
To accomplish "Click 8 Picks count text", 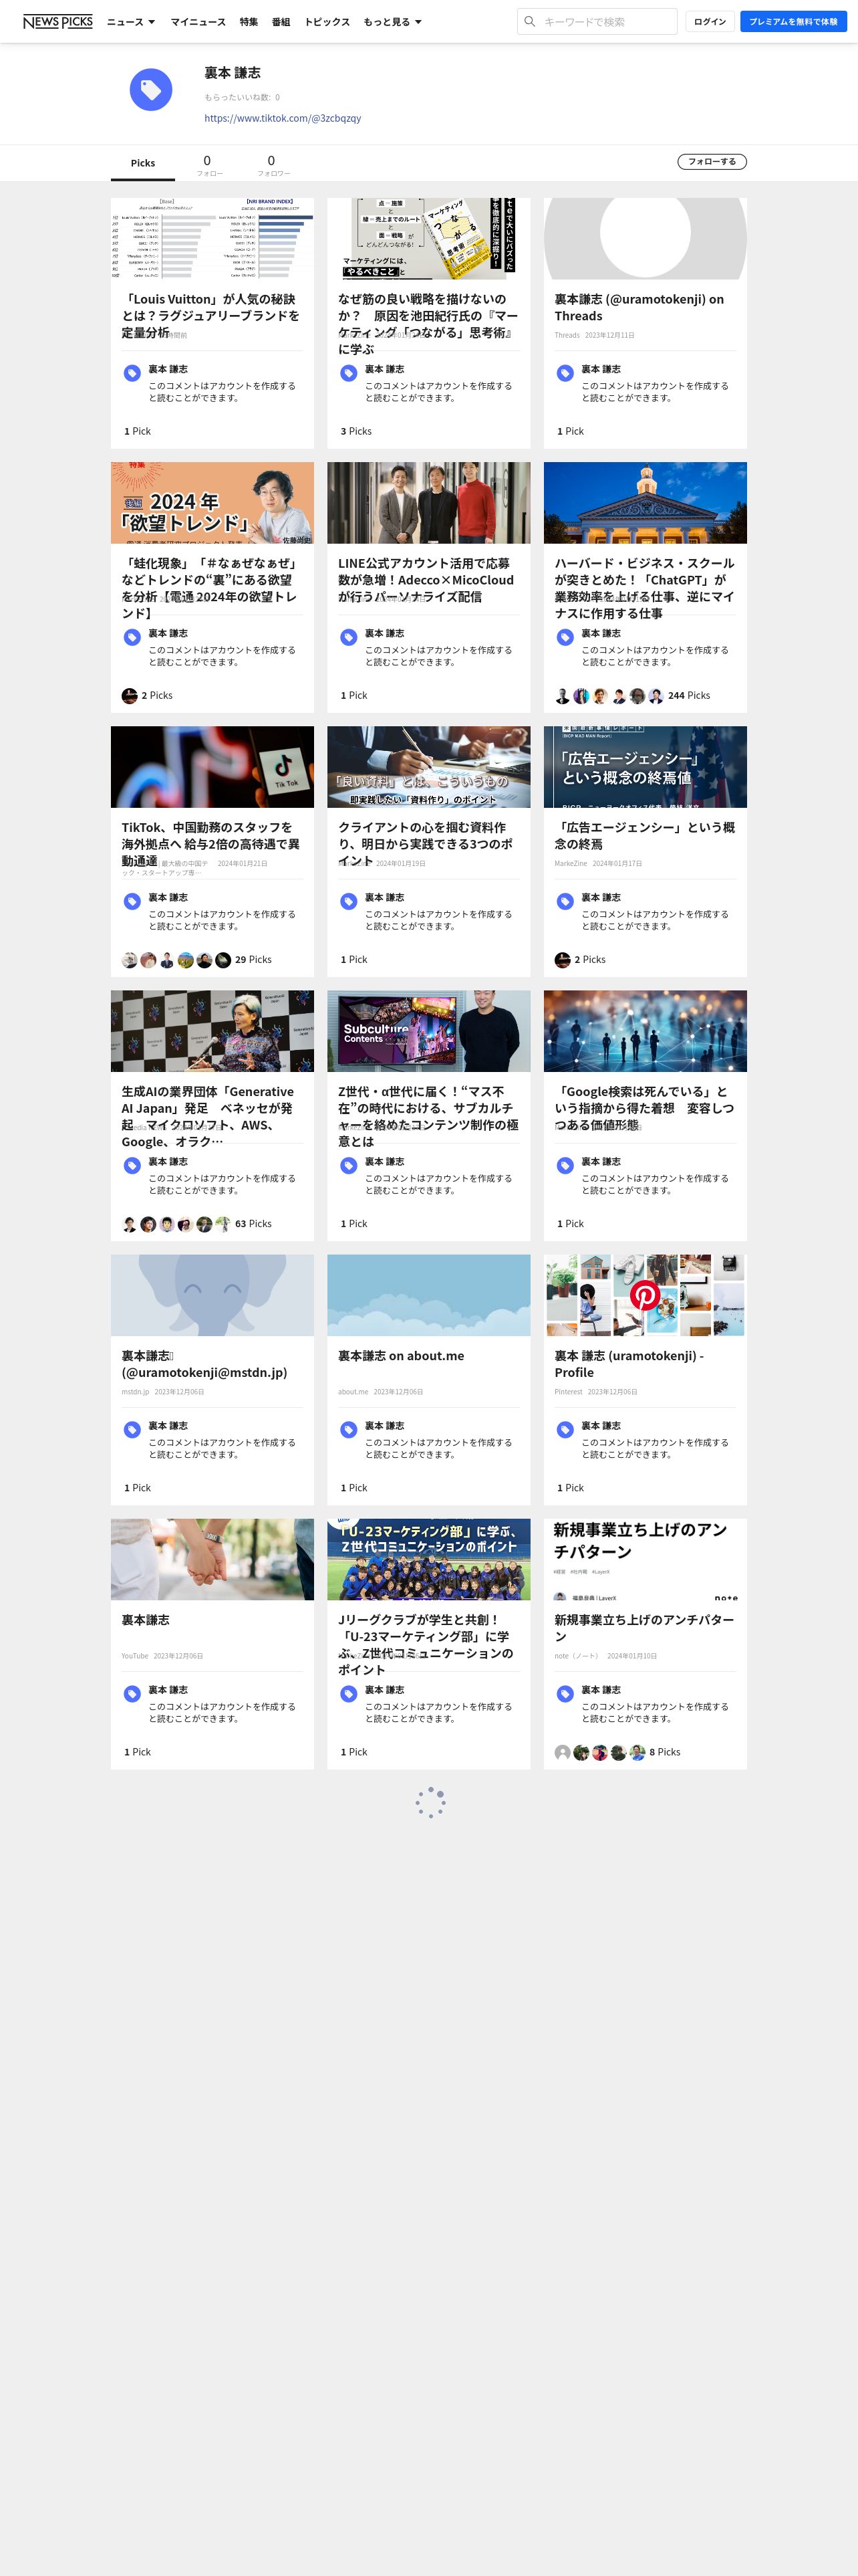I will (x=664, y=1752).
